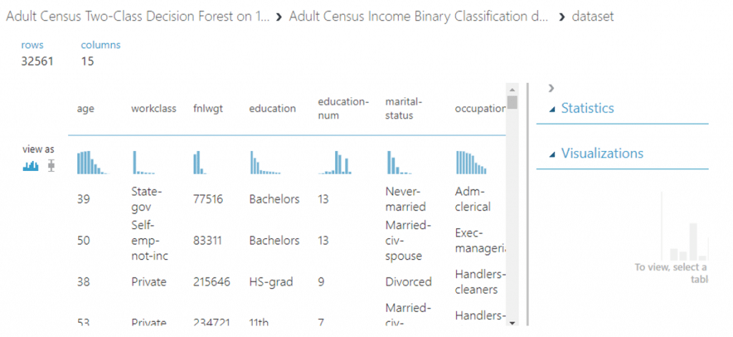Click the columns label
Screen dimensions: 733x337
100,45
